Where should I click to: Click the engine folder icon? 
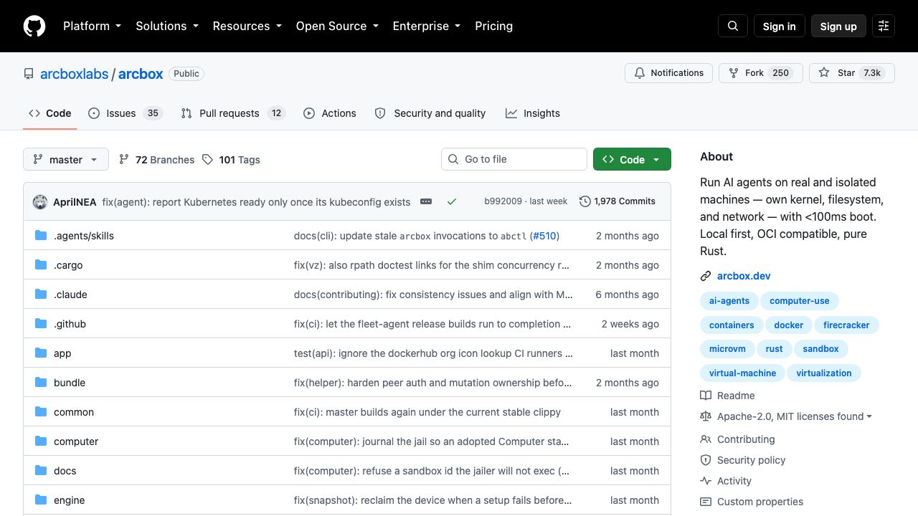pos(41,500)
